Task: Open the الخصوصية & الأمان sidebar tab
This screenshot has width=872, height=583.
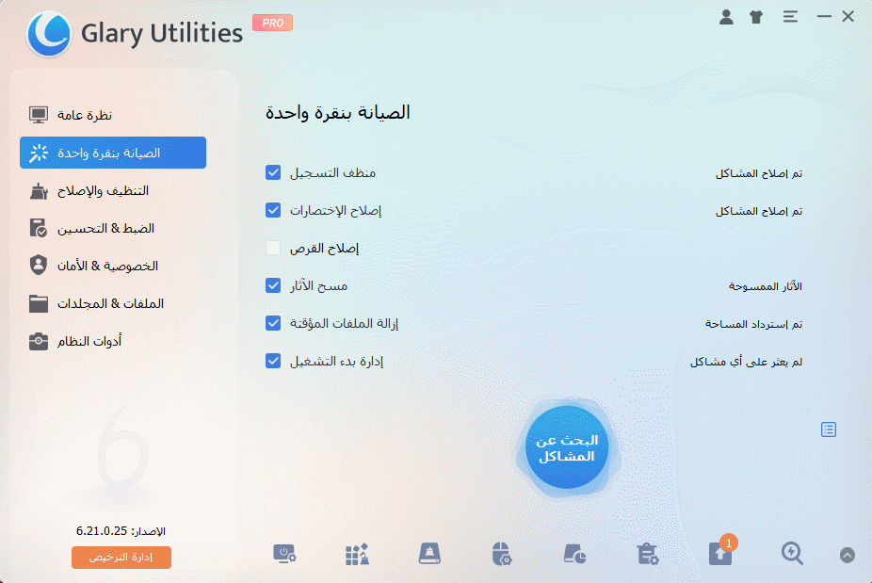Action: click(x=113, y=266)
